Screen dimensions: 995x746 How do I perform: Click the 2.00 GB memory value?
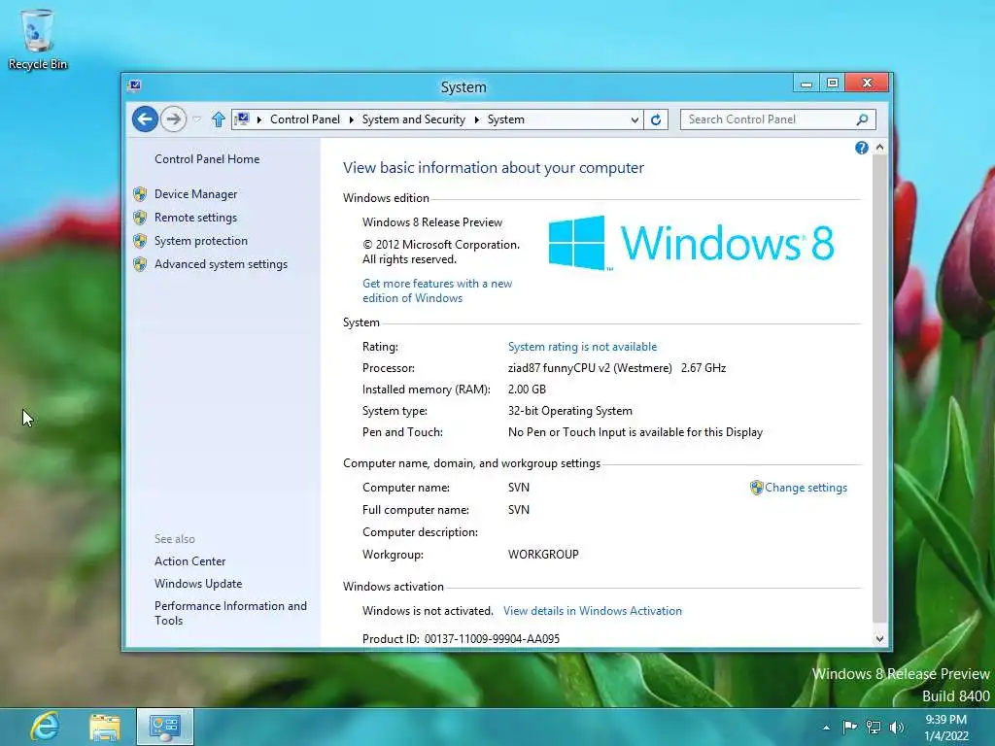click(x=527, y=390)
